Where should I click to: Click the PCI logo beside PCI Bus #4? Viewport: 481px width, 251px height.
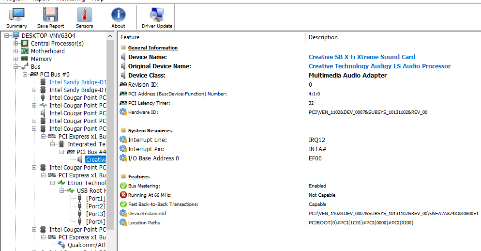(x=71, y=152)
